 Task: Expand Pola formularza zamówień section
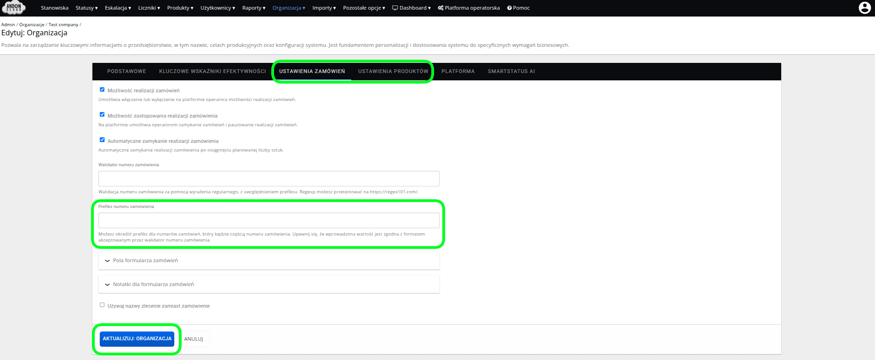(x=145, y=260)
